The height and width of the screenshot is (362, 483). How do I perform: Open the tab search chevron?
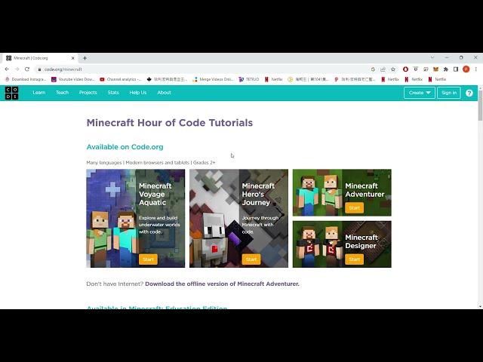point(432,57)
